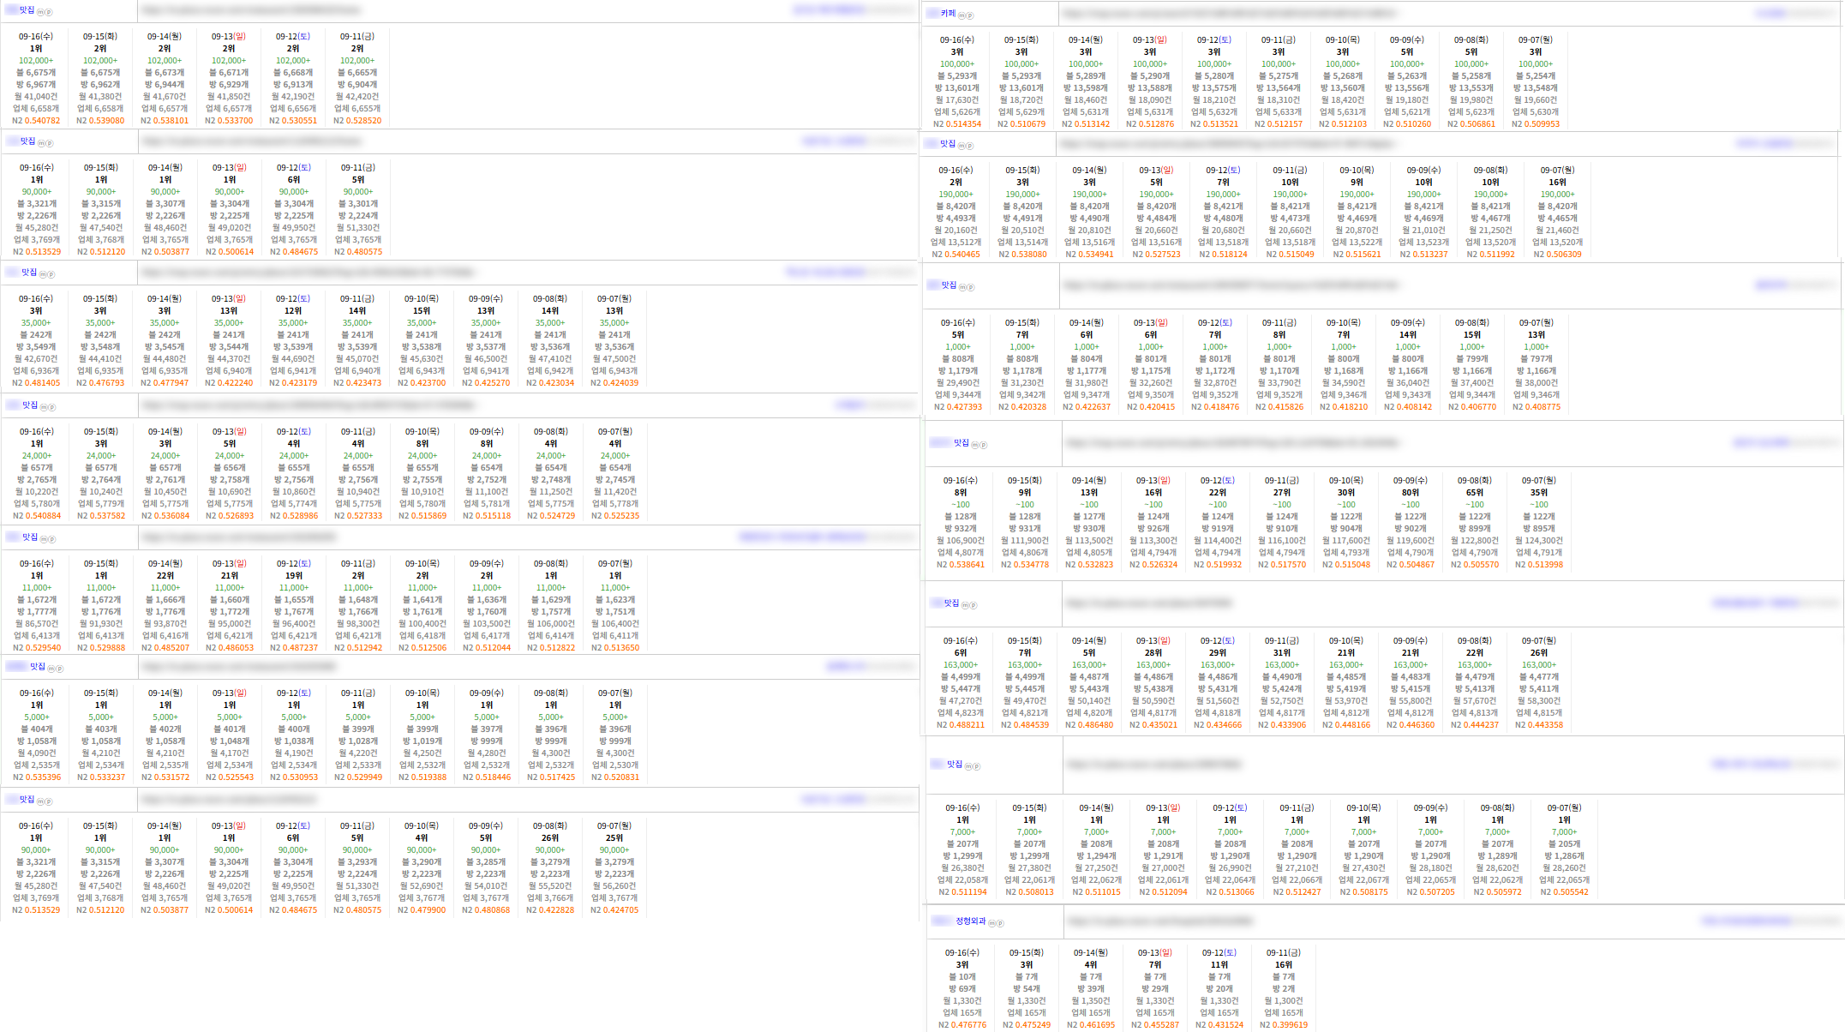Click the 'p' icon beside 카페 keyword

970,15
